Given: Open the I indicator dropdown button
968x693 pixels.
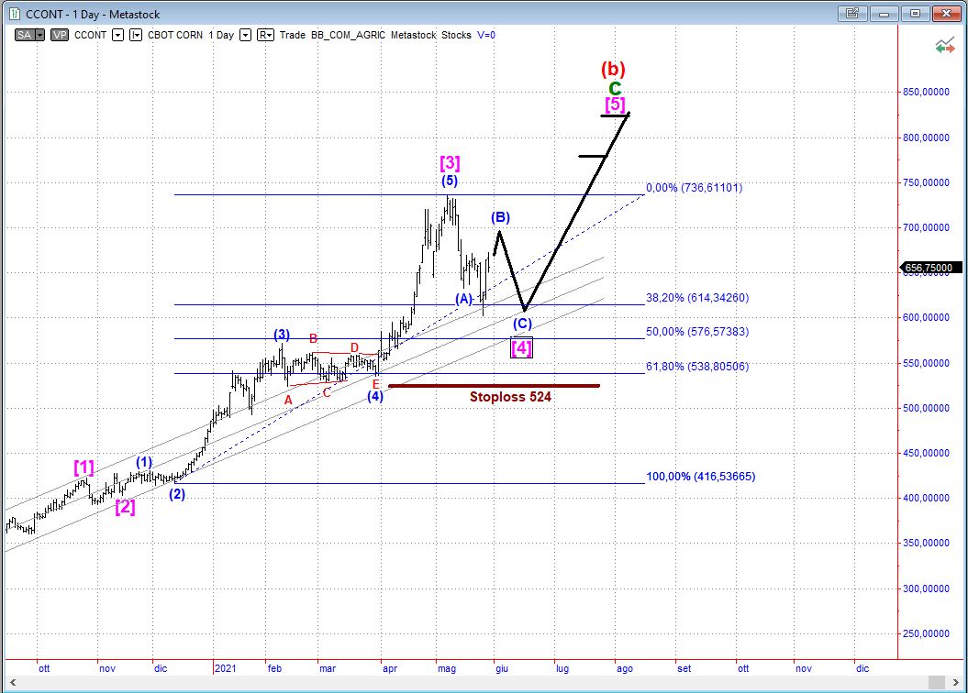Looking at the screenshot, I should tap(136, 35).
